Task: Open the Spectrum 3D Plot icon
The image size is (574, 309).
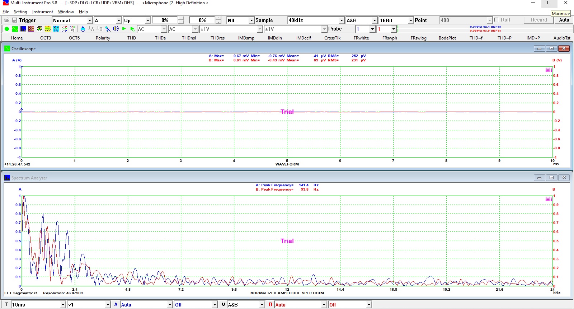Action: [x=39, y=29]
